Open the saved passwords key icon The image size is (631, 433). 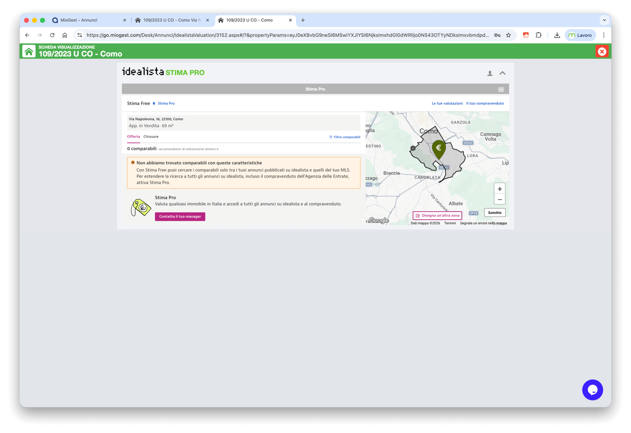pos(497,35)
